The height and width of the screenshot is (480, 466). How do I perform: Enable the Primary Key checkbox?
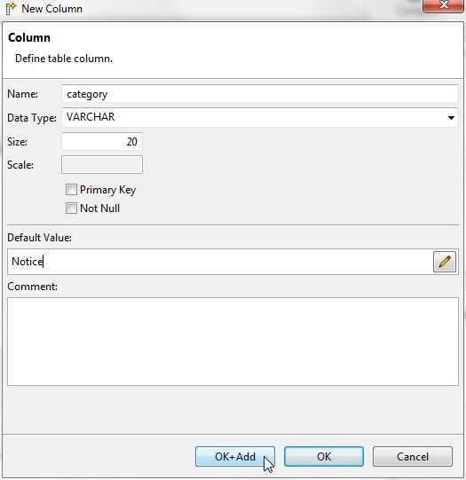pyautogui.click(x=71, y=190)
